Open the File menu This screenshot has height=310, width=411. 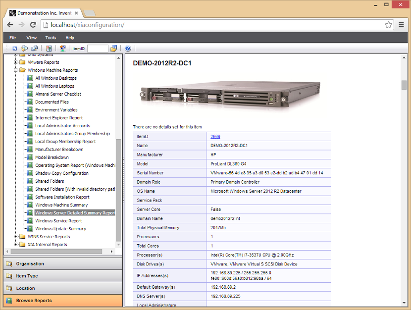[12, 38]
